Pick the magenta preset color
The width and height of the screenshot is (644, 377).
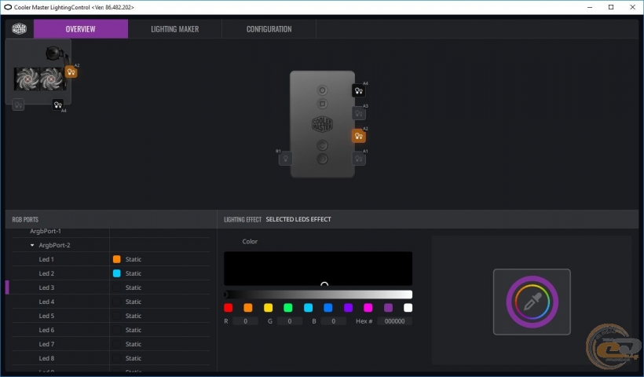[368, 308]
